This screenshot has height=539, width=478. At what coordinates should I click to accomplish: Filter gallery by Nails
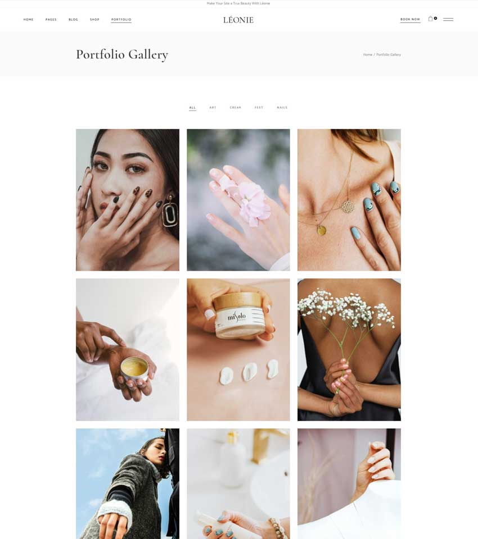pyautogui.click(x=282, y=108)
